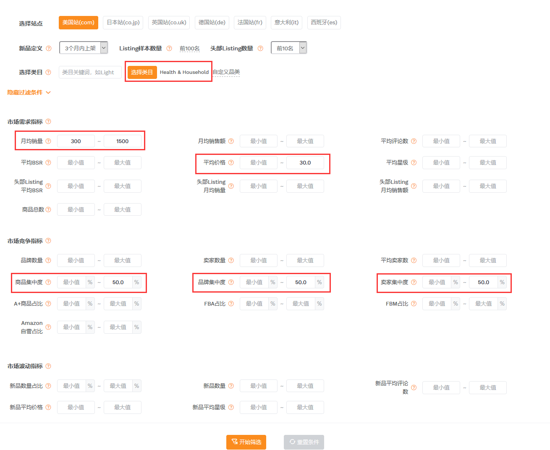Click the 品牌集中度 maximum field showing 50.0
Screen dimensions: 550x450
[301, 282]
